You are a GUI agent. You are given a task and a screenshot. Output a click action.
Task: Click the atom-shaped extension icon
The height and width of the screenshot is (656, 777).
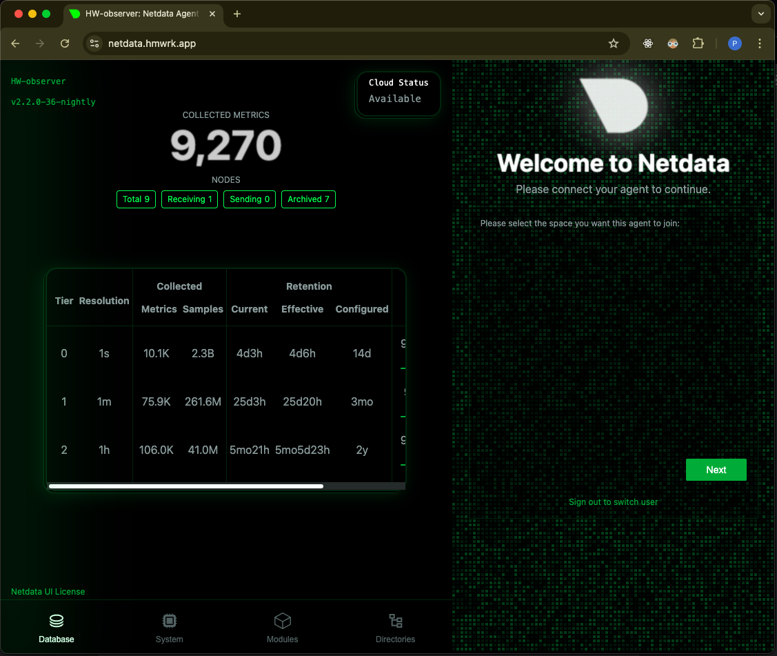coord(647,43)
